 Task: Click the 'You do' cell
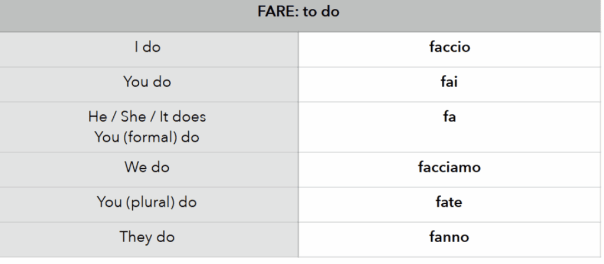point(147,81)
